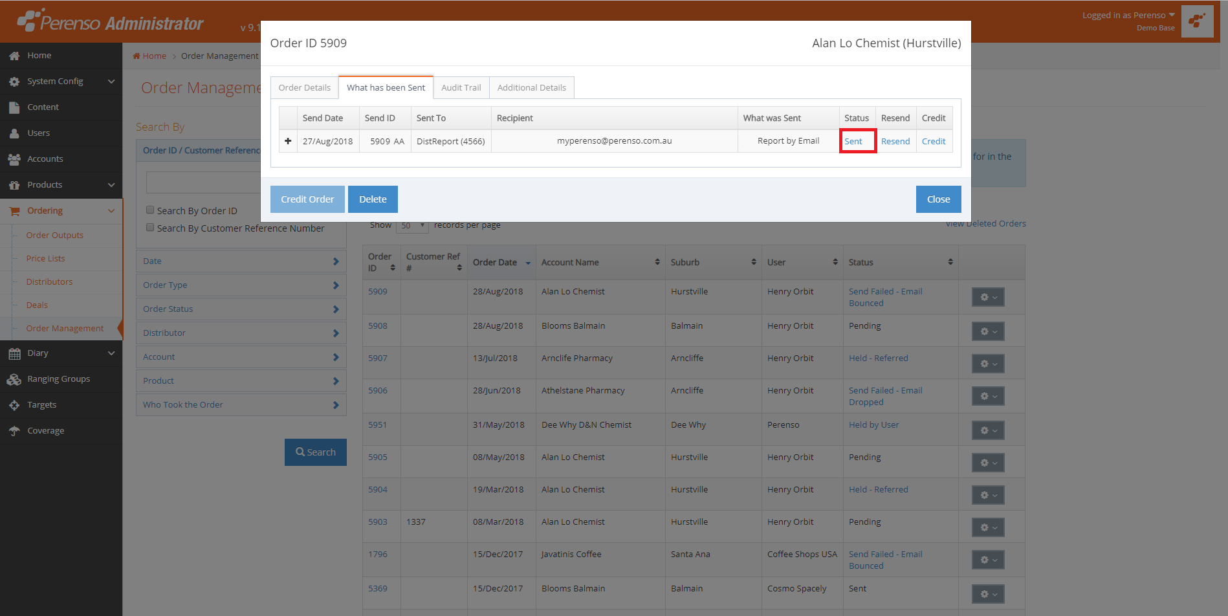Expand the Distributor search filter
The height and width of the screenshot is (616, 1228).
tap(241, 333)
